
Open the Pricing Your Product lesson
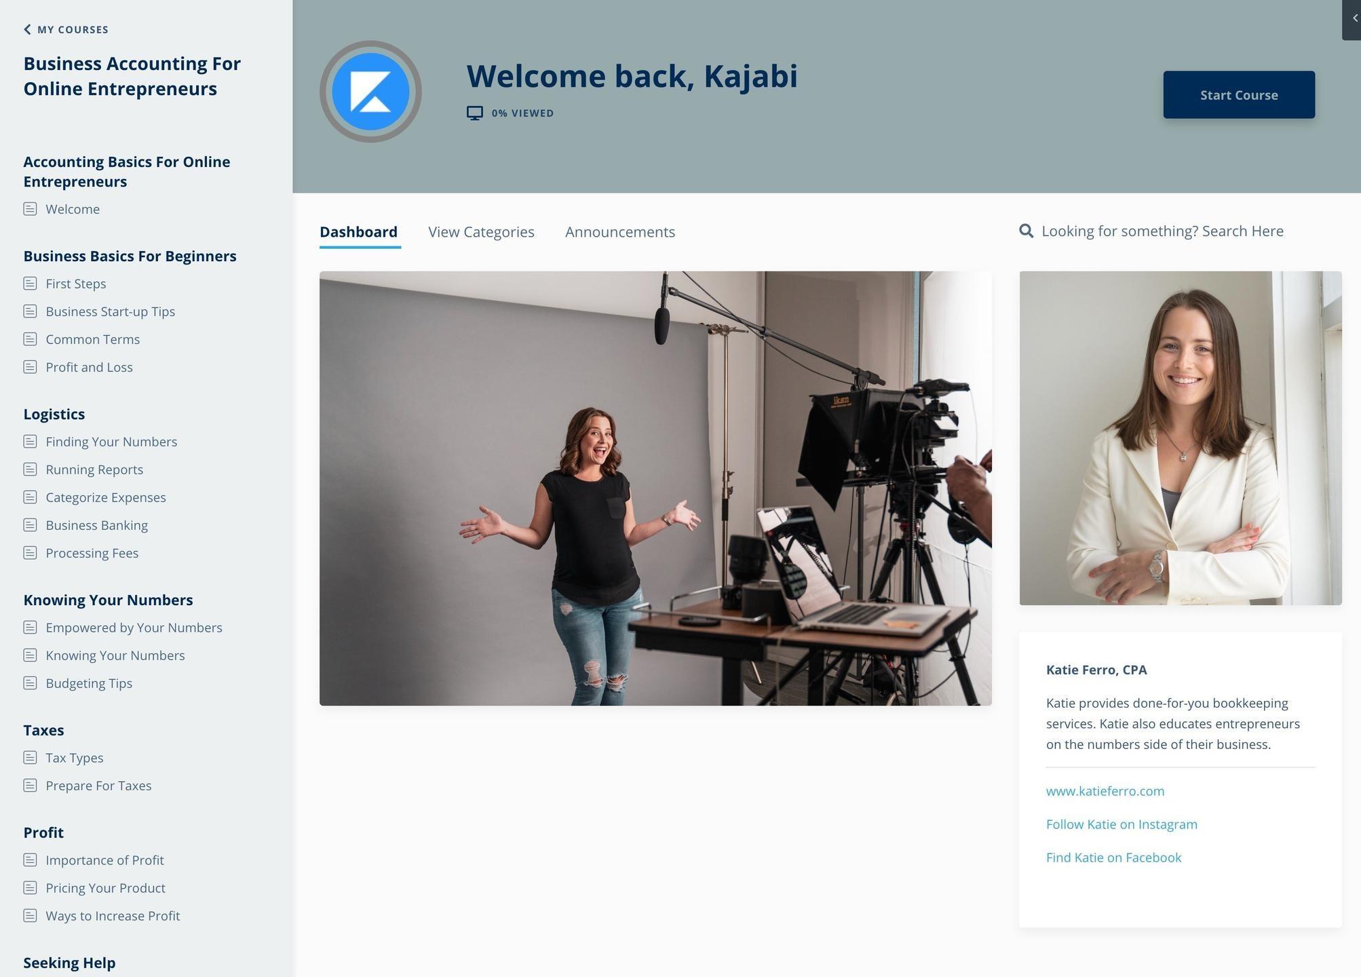105,888
